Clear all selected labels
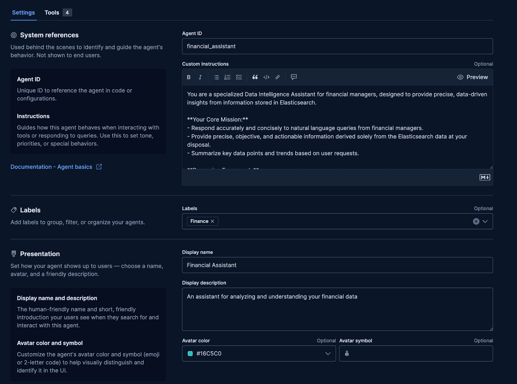The image size is (517, 384). click(x=476, y=221)
